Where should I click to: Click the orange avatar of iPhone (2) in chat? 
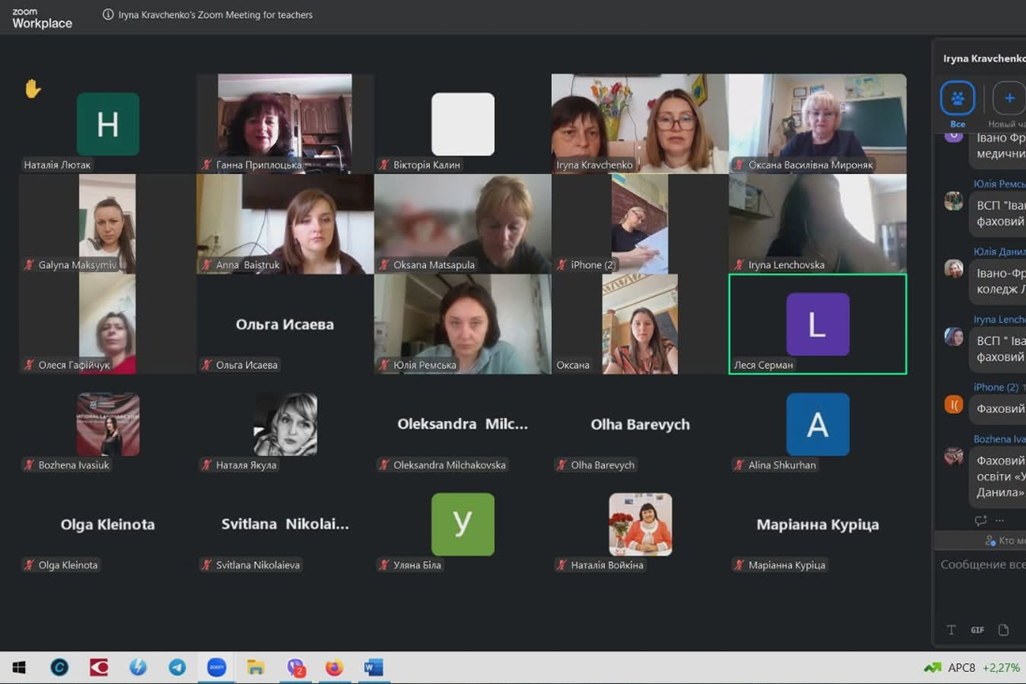(954, 405)
